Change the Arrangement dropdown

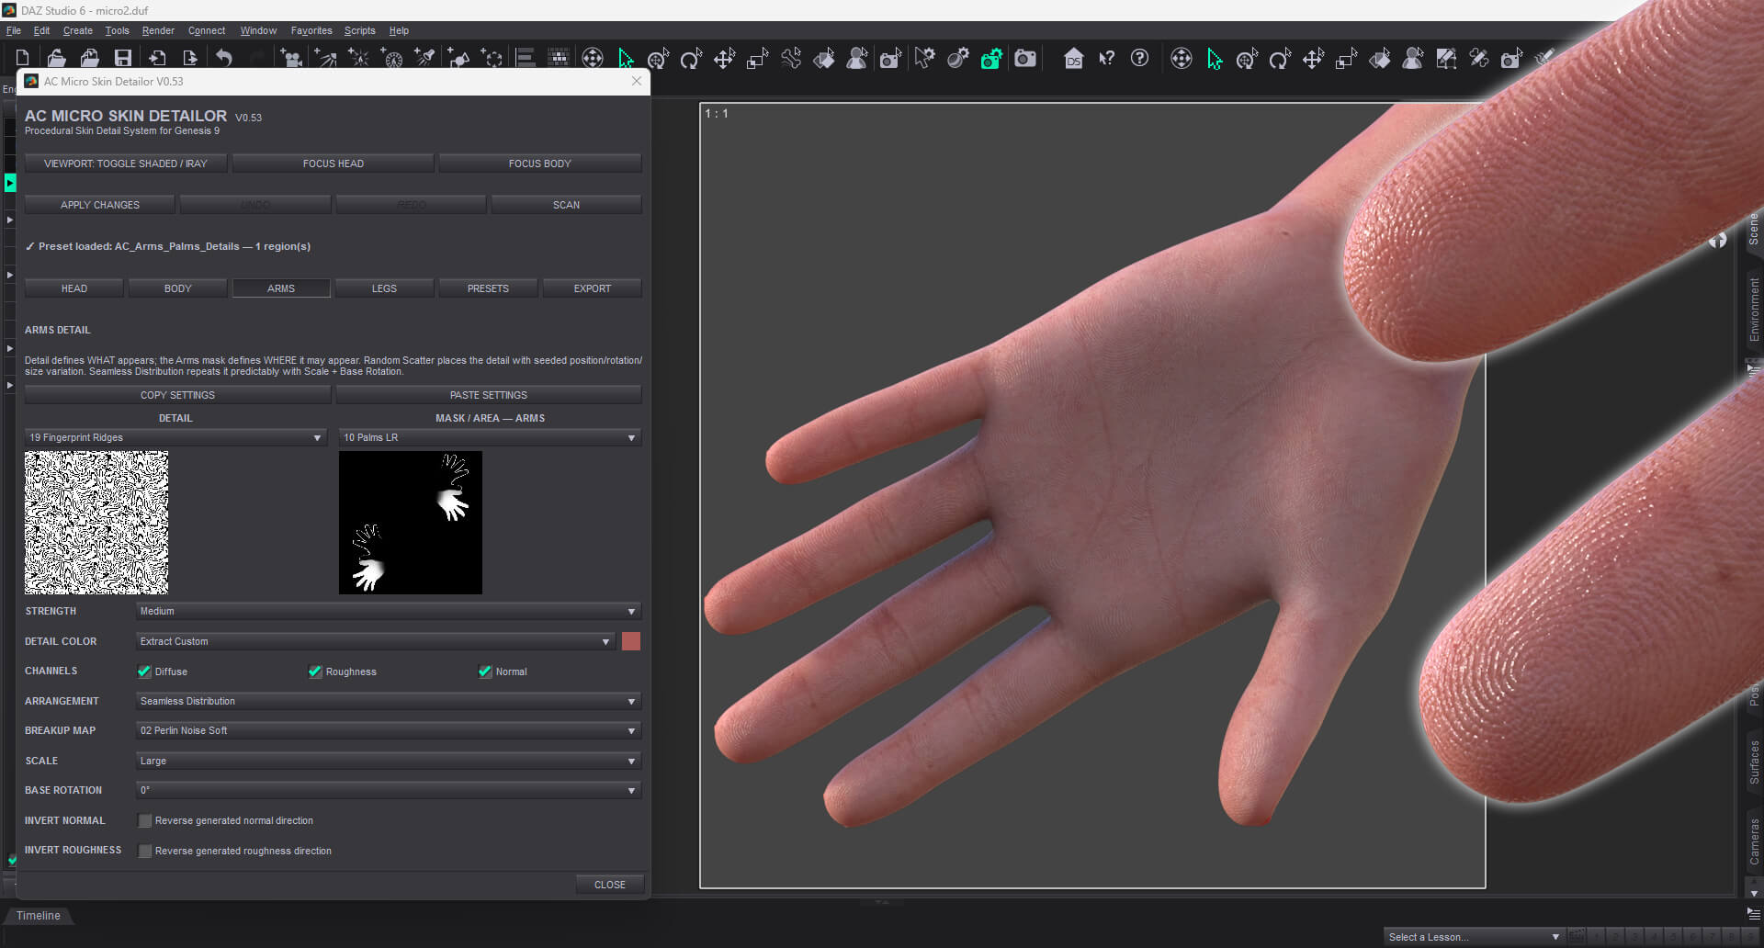(389, 701)
